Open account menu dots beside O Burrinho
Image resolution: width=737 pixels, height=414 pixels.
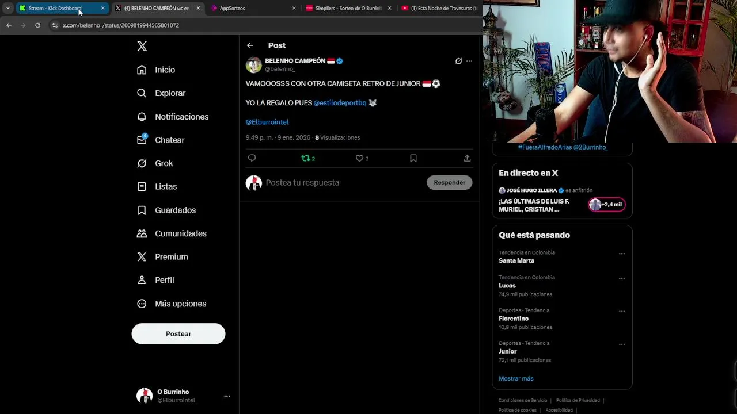(227, 396)
